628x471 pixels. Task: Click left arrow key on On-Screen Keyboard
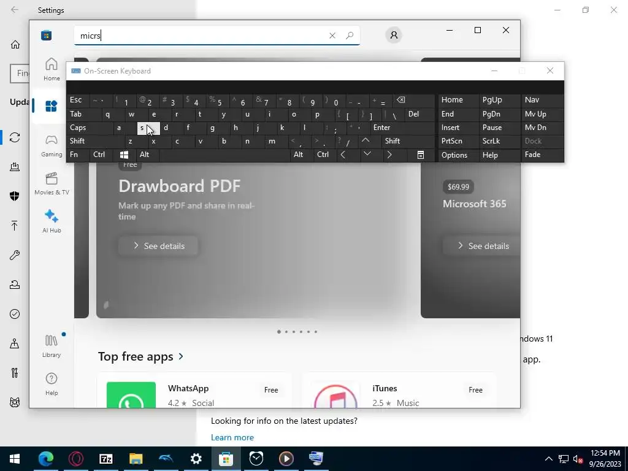[x=343, y=155]
